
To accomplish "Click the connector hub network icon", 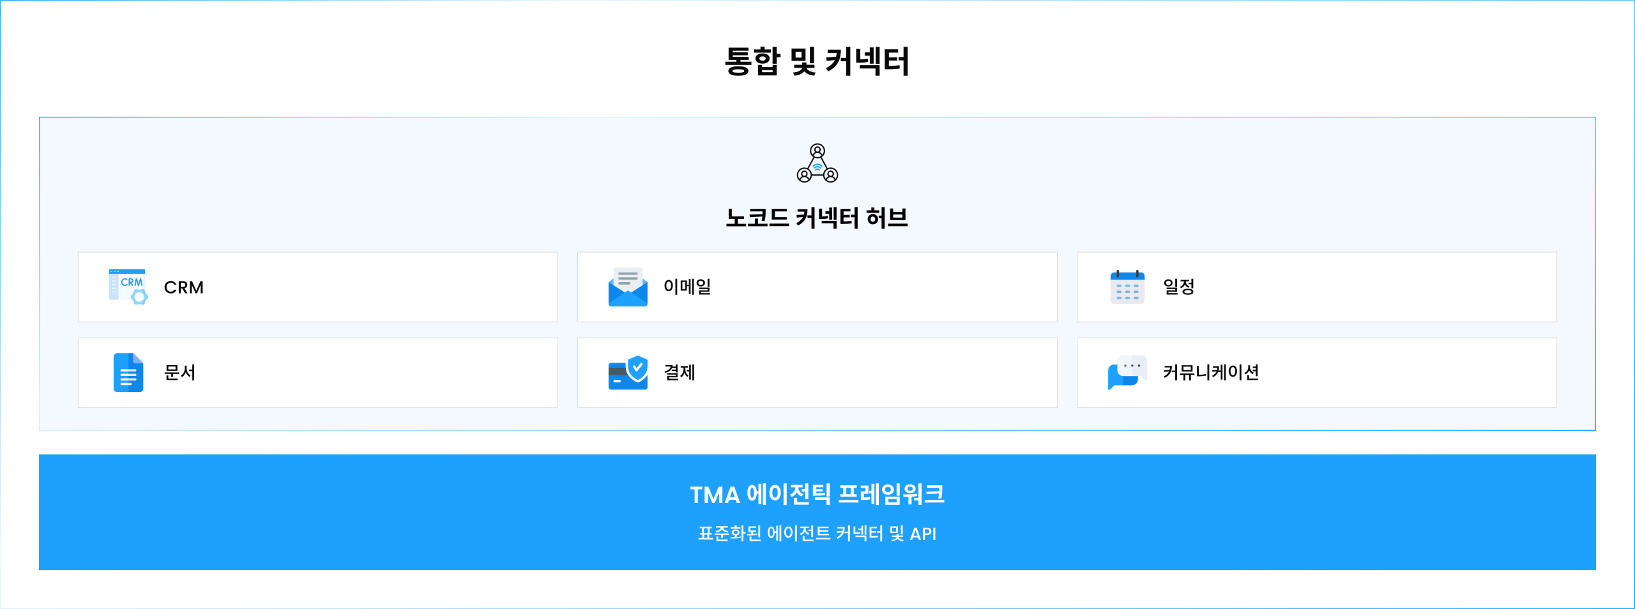I will pos(817,163).
